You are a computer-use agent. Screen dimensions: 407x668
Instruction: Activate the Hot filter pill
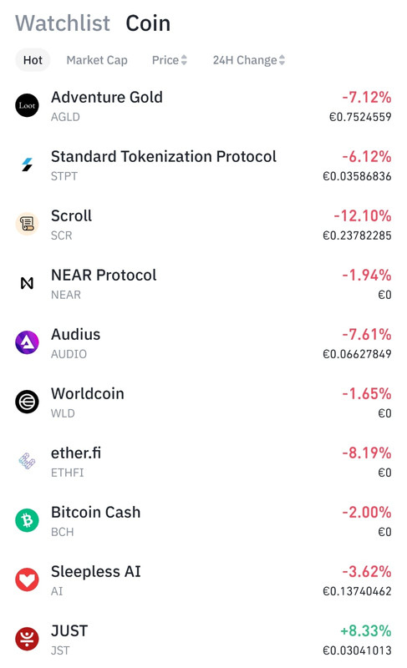coord(33,60)
